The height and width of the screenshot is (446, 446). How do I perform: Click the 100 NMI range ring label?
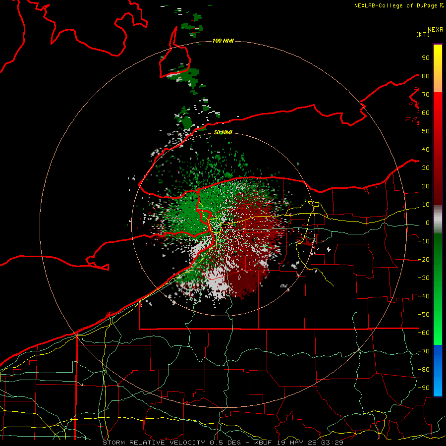(x=223, y=41)
